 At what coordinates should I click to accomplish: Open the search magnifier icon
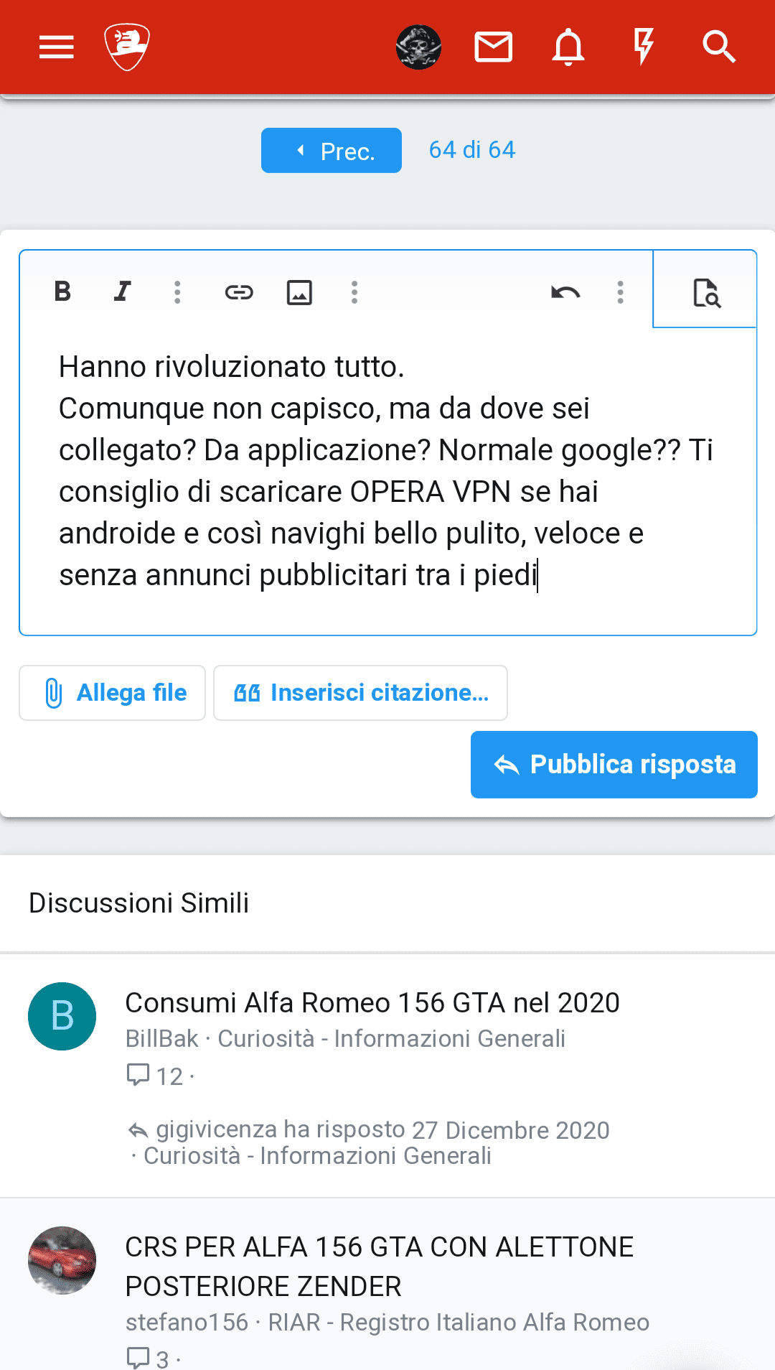(719, 47)
